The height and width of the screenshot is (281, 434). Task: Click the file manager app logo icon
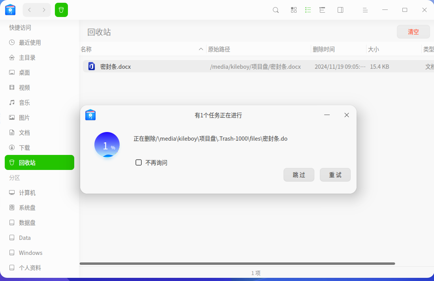(10, 10)
